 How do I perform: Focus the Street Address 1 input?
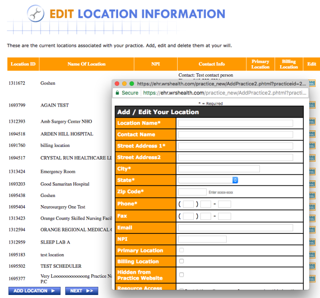[x=235, y=146]
